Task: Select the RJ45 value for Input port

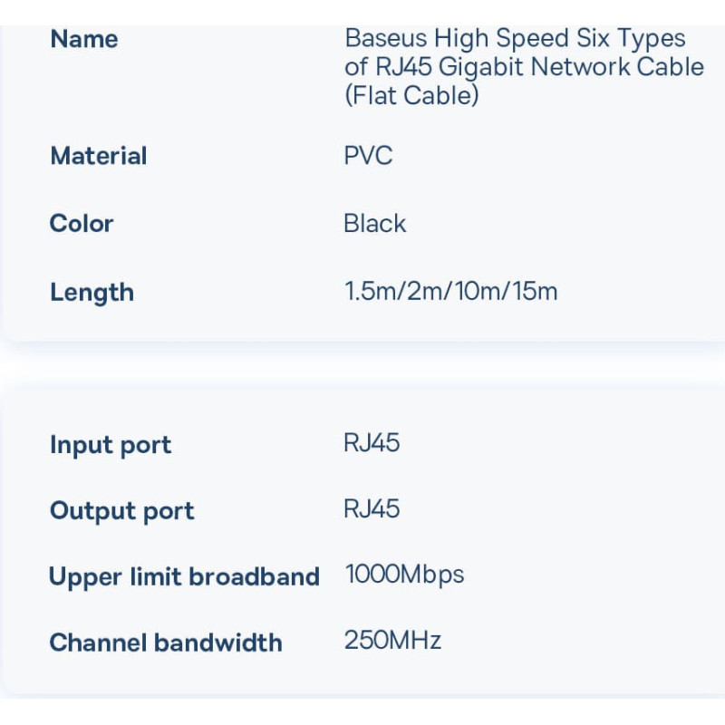Action: click(372, 443)
